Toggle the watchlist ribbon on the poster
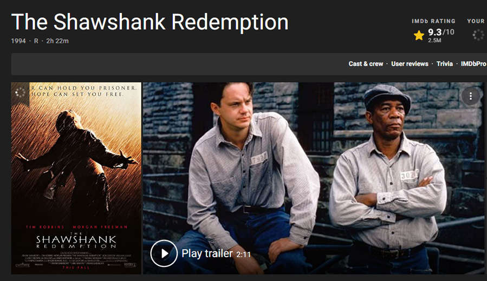 click(20, 92)
